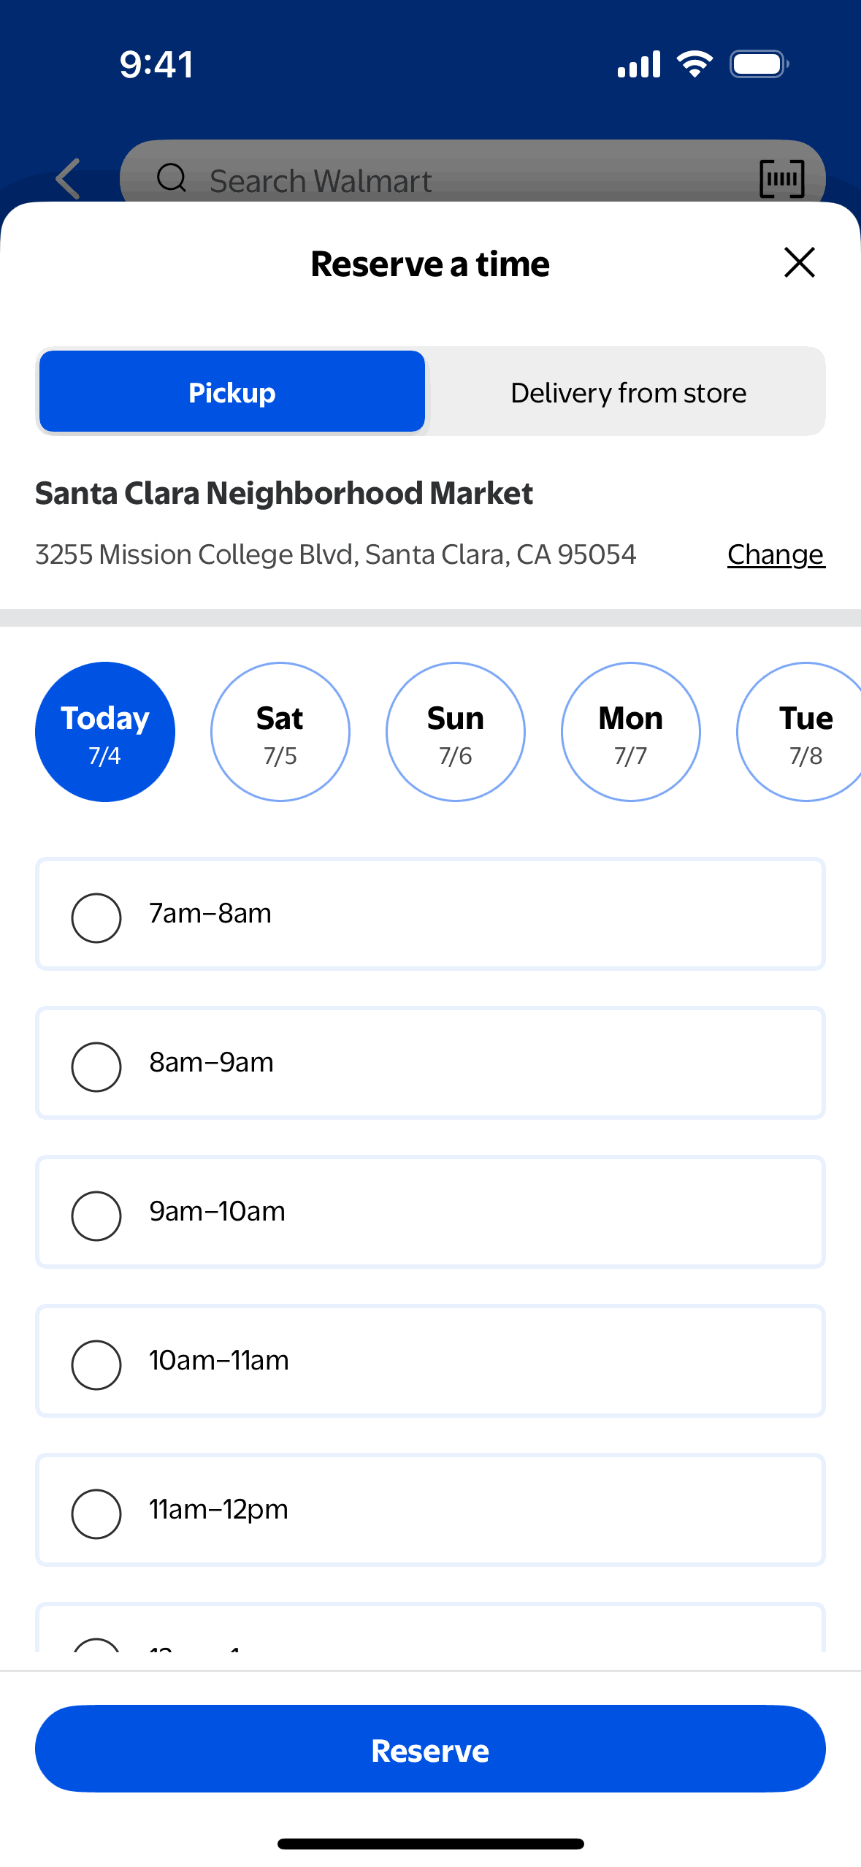
Task: Focus the Search Walmart field
Action: 453,180
